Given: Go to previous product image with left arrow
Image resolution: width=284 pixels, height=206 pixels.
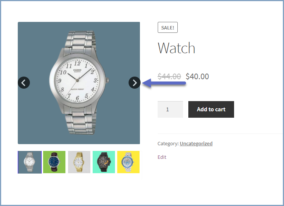Looking at the screenshot, I should pos(24,83).
